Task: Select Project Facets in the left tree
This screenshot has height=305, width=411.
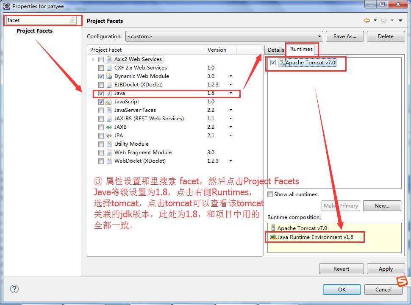Action: point(35,30)
